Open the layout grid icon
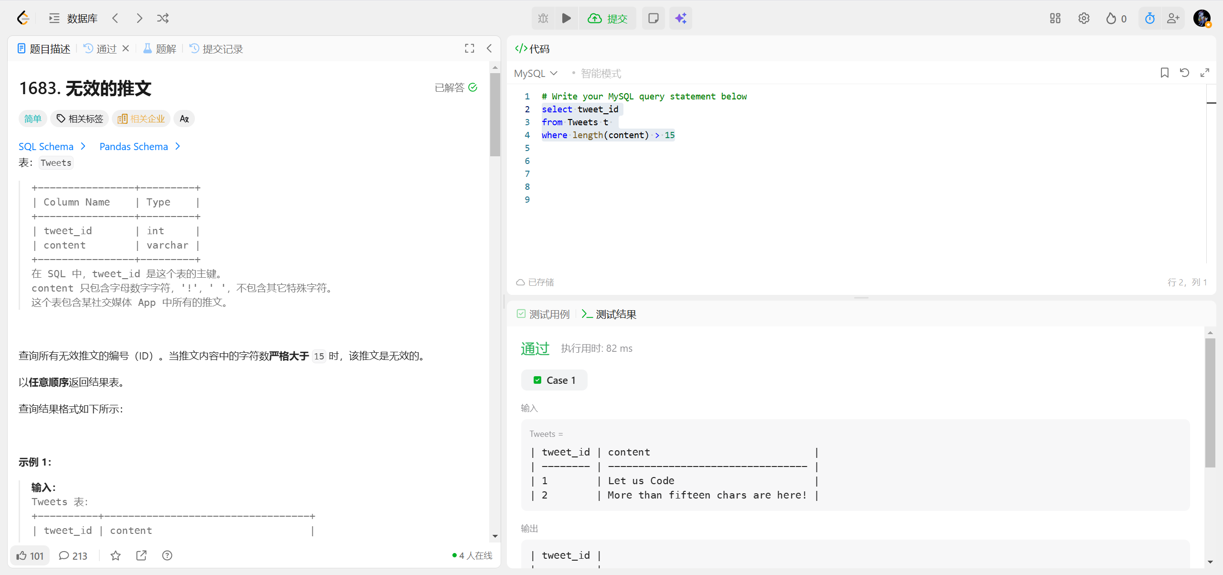 tap(1055, 18)
